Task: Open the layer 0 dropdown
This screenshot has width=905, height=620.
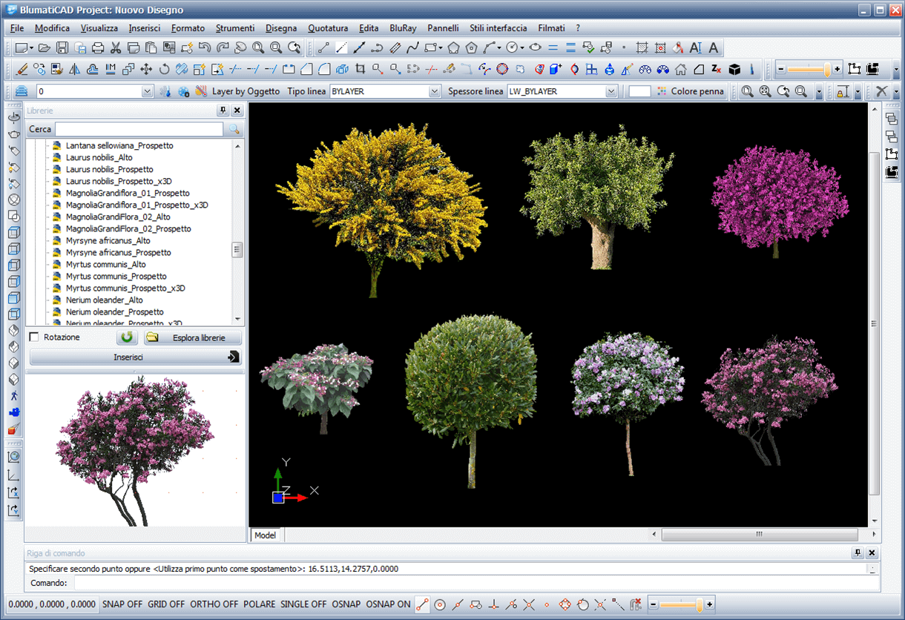Action: [147, 91]
